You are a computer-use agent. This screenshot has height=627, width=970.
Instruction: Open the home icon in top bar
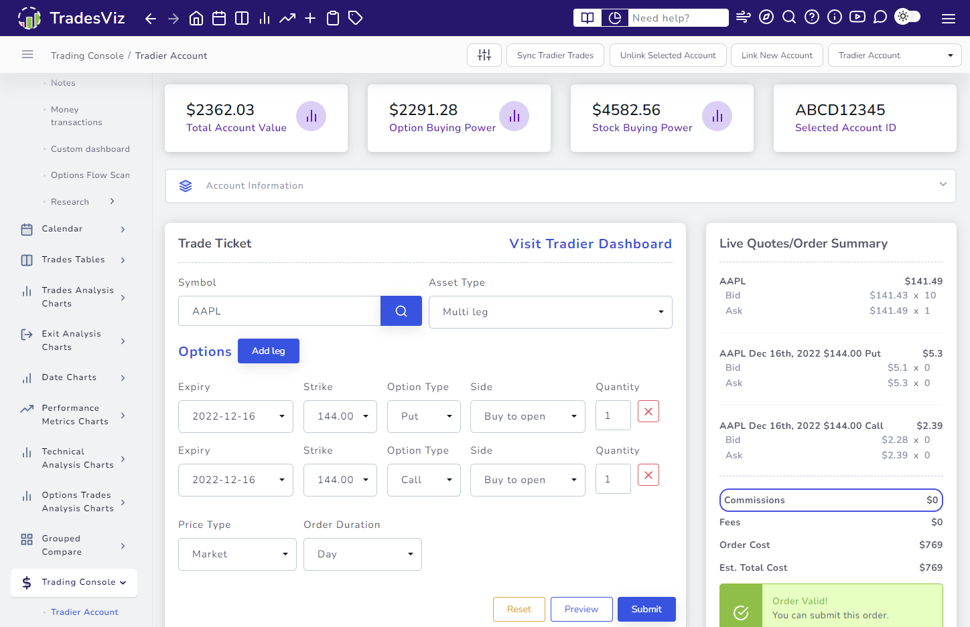[x=196, y=18]
